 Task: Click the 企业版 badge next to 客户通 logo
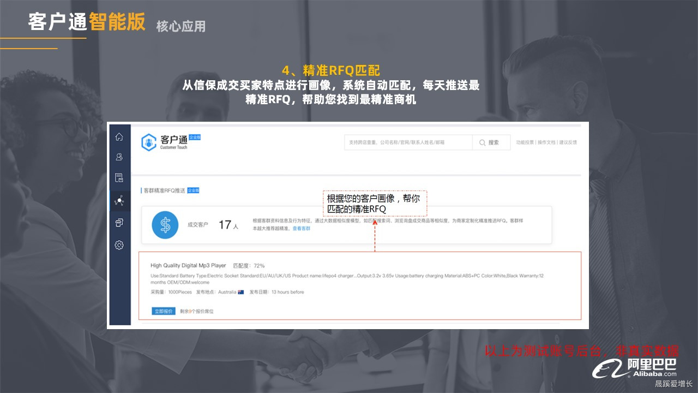pos(195,138)
